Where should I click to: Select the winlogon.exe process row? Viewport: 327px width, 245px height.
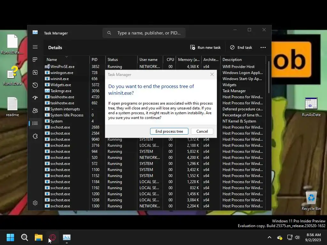click(x=74, y=72)
